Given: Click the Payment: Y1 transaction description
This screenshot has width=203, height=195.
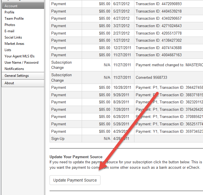Looking at the screenshot, I should coord(169,131).
